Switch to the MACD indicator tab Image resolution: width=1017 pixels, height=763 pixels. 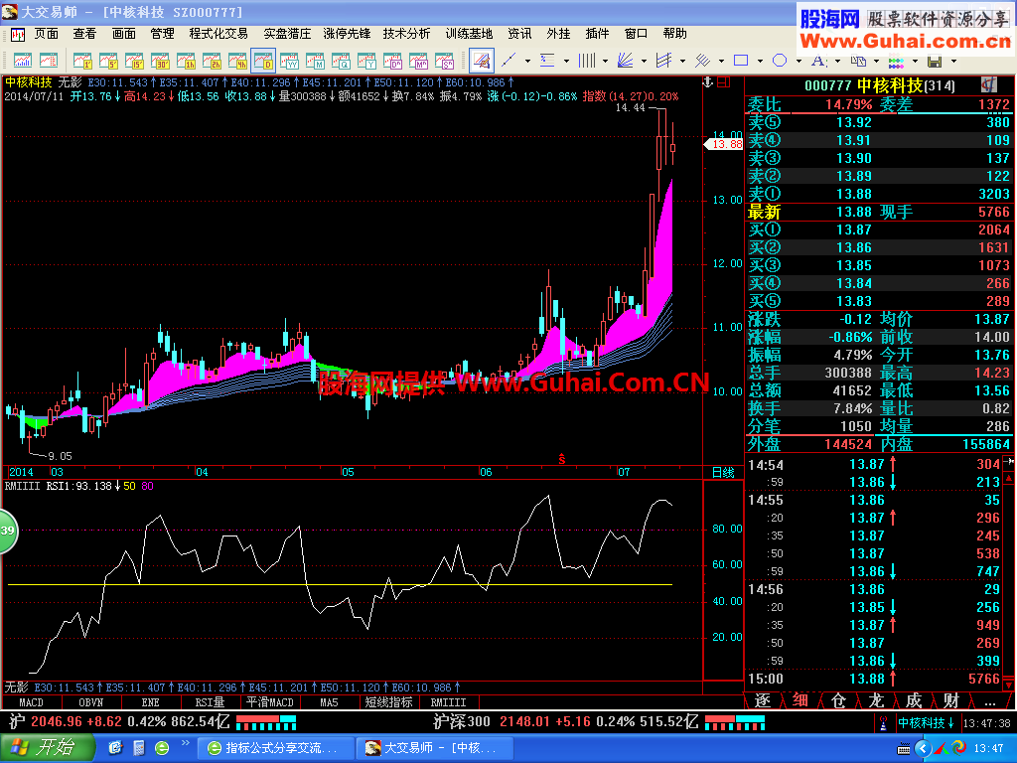(31, 702)
